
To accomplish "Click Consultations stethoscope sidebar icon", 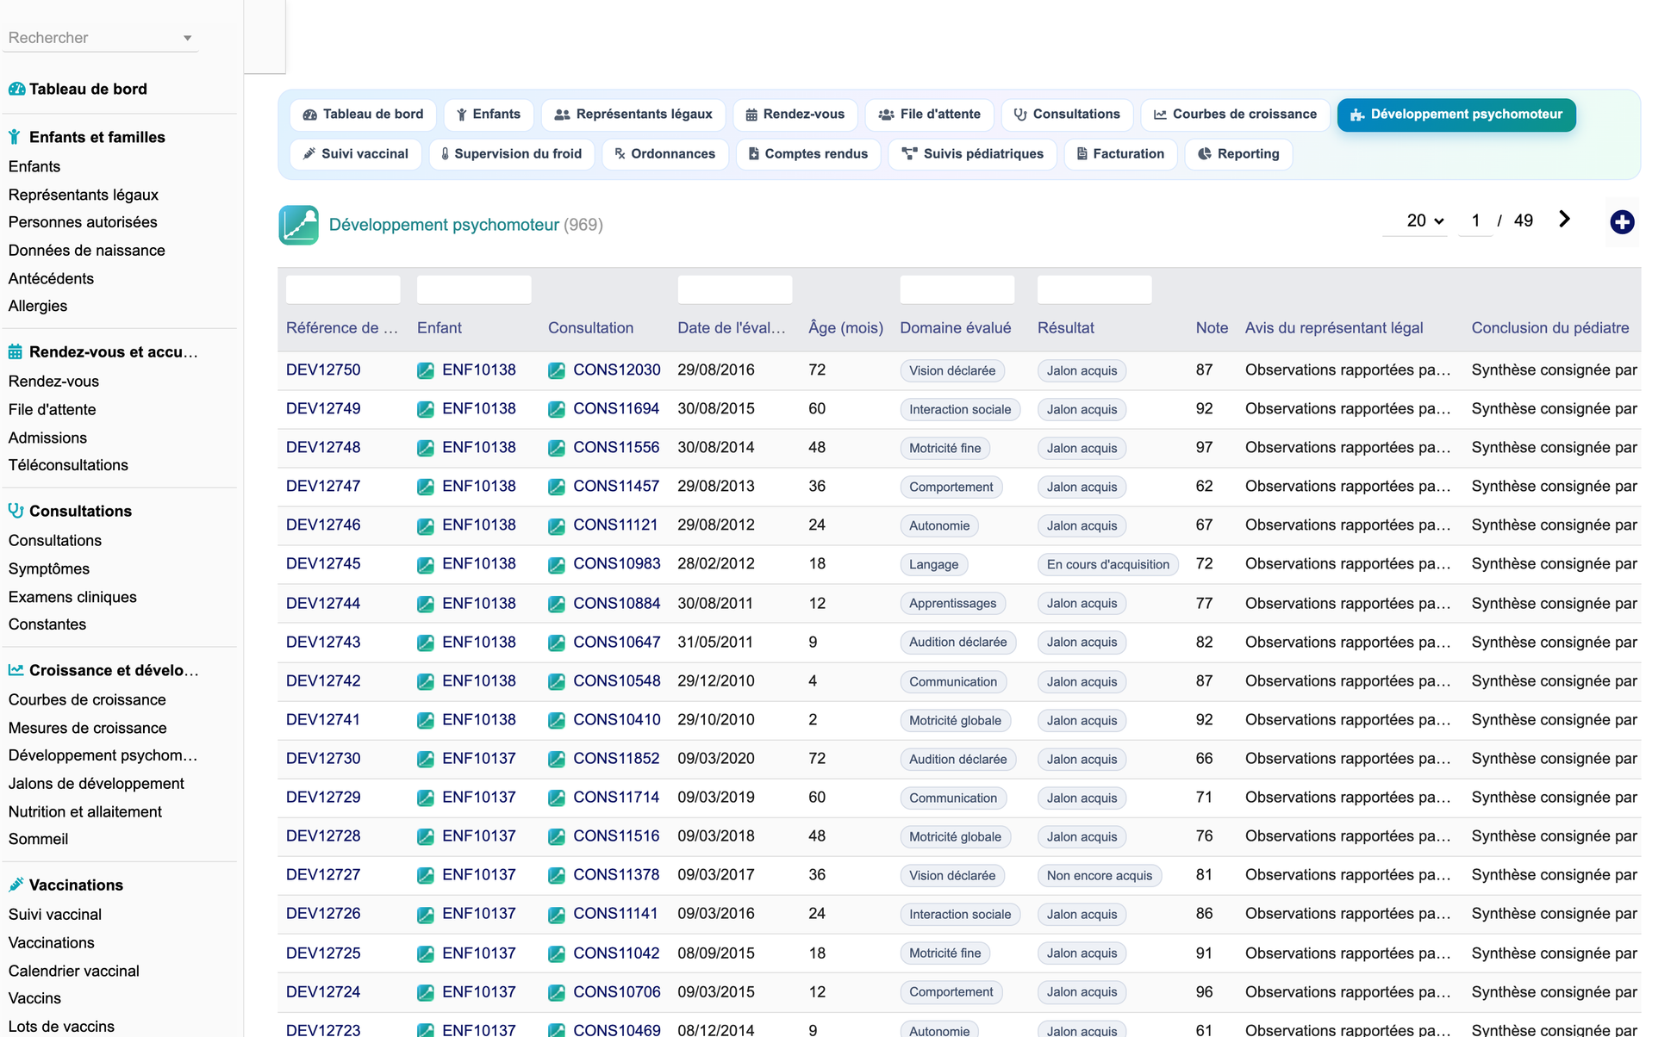I will 16,510.
